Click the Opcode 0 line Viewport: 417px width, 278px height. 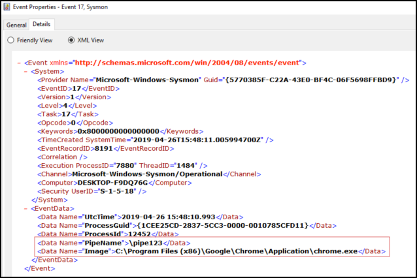(x=75, y=123)
